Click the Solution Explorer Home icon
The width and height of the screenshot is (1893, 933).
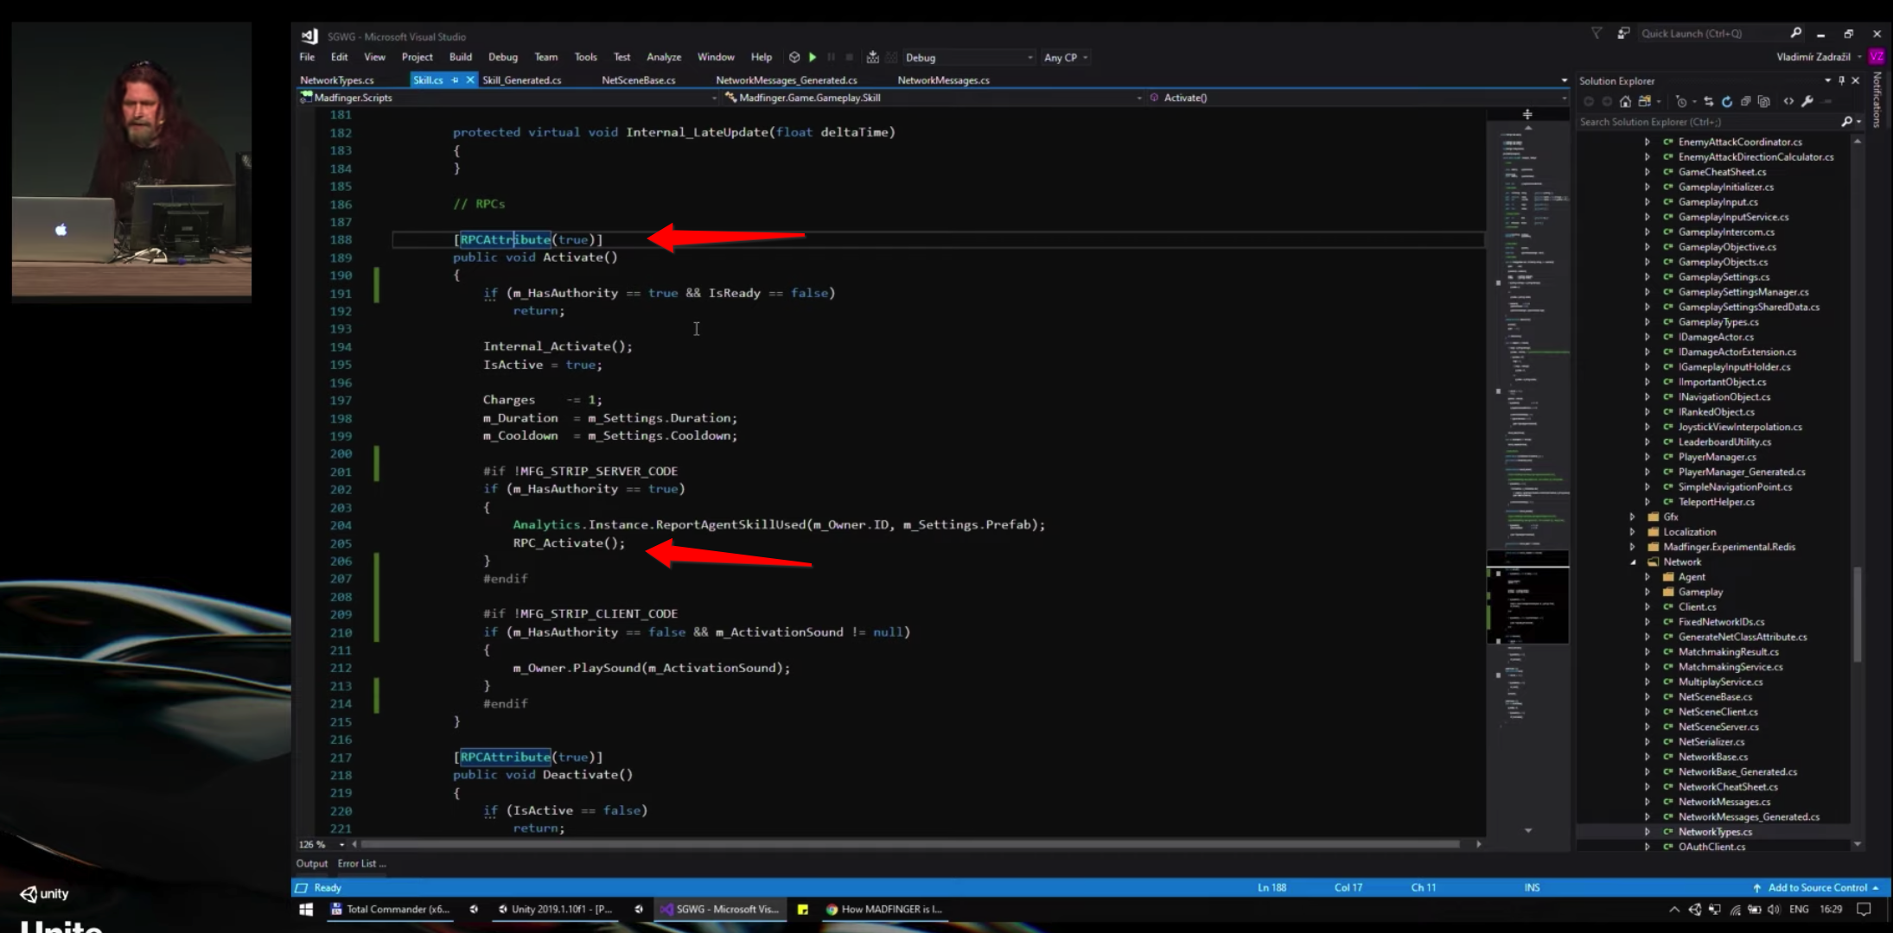coord(1625,101)
